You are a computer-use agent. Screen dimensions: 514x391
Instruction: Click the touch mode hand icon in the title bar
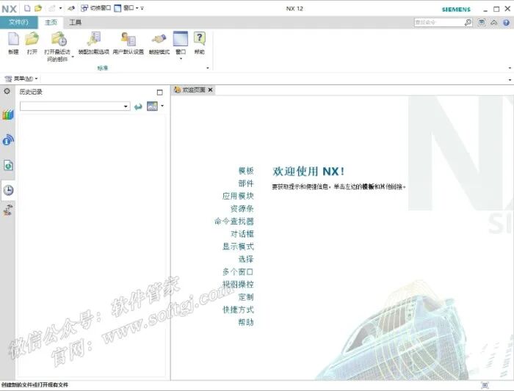(71, 8)
